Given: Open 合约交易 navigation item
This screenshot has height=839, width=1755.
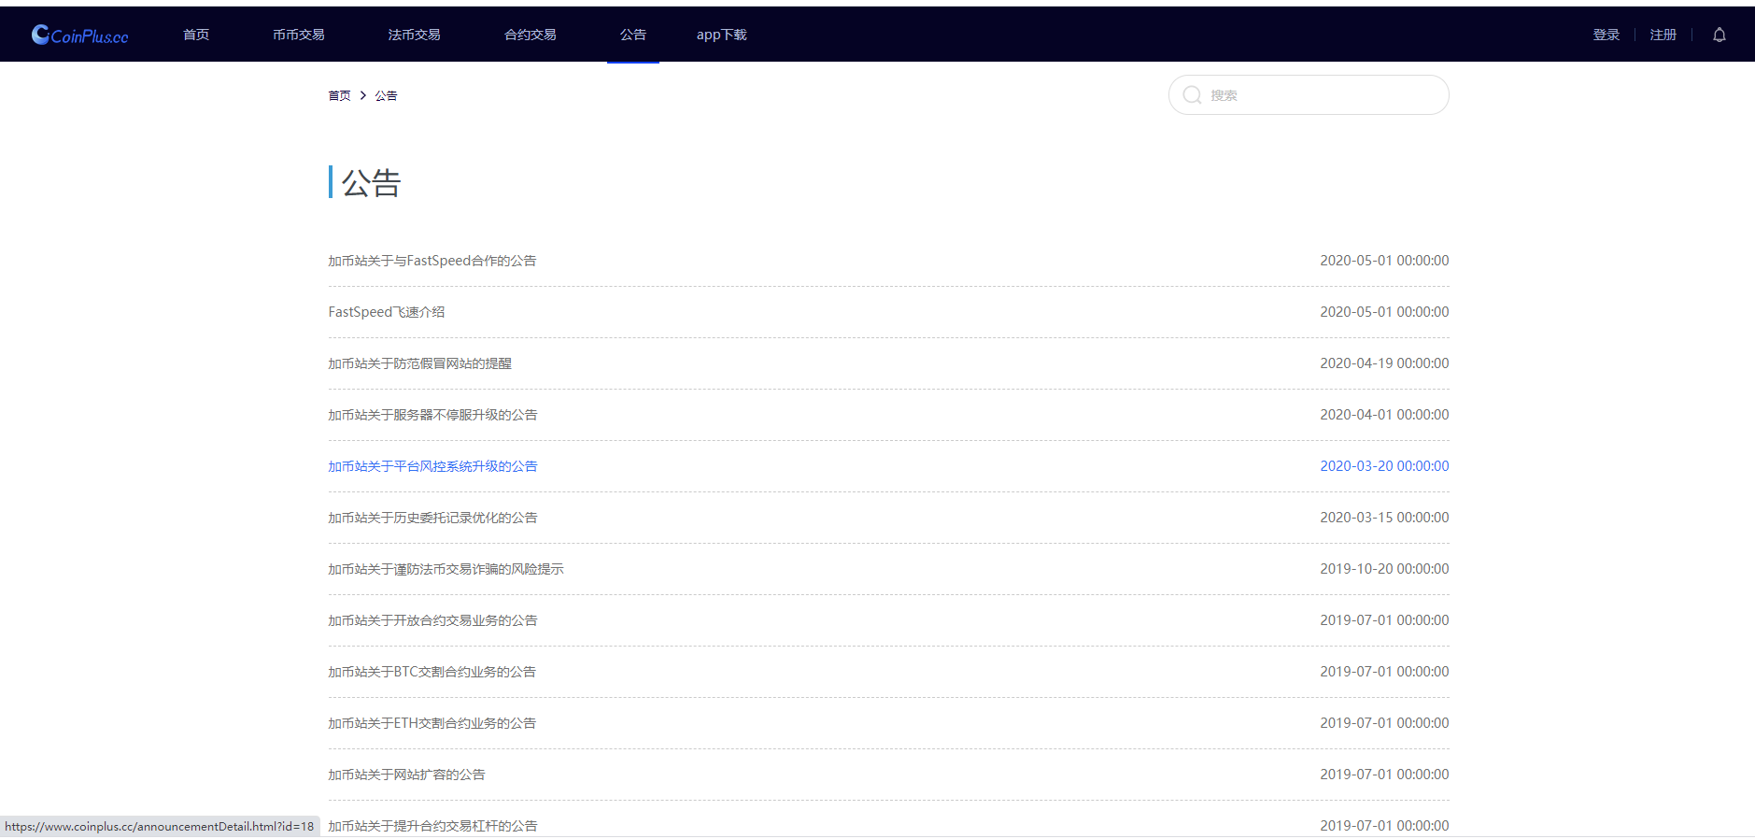Looking at the screenshot, I should point(531,35).
